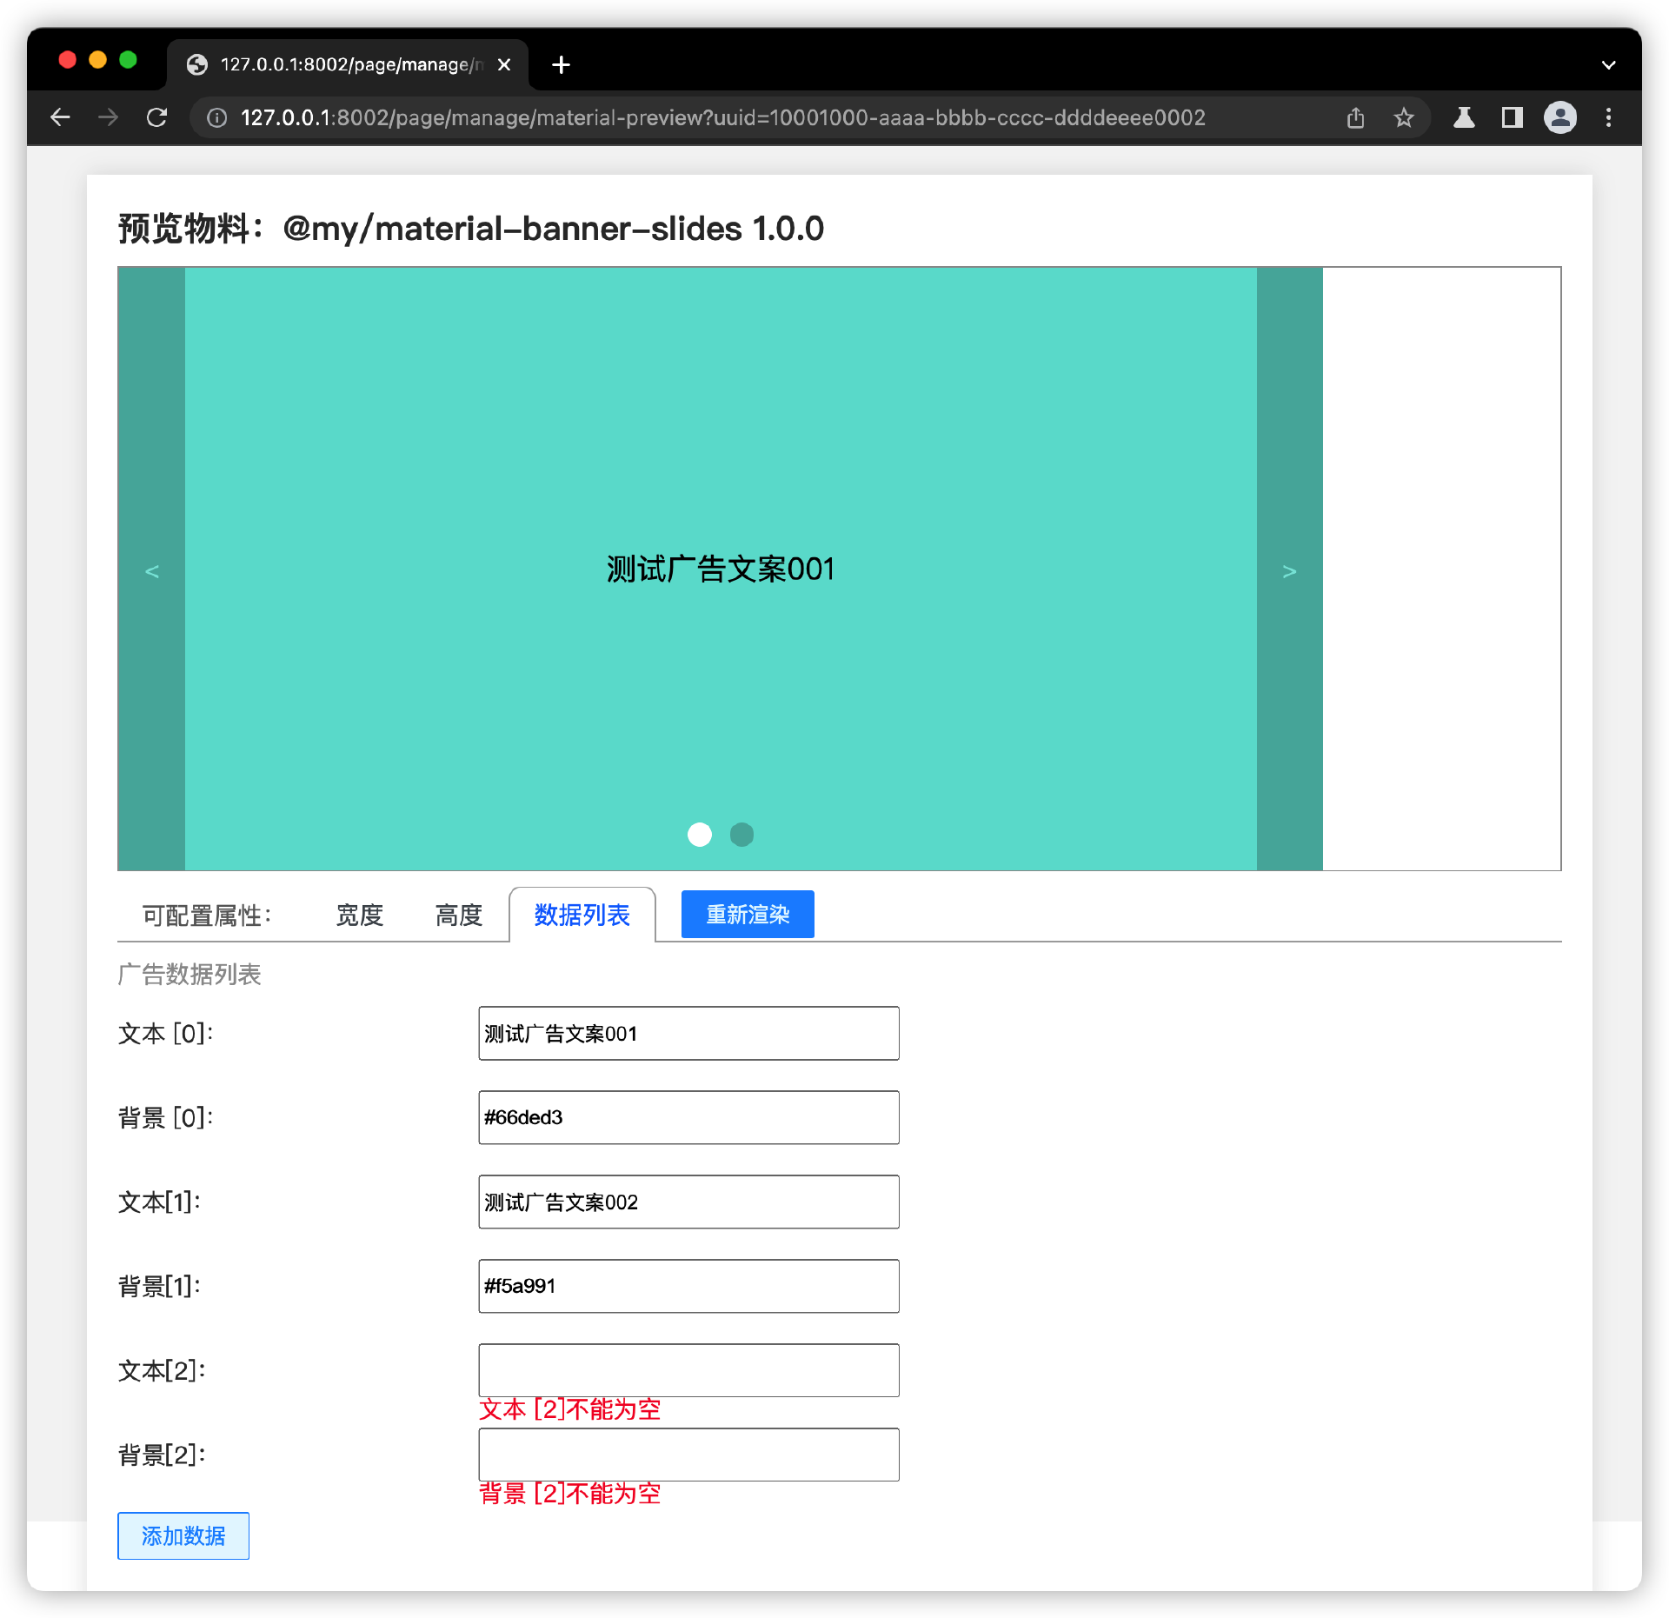Image resolution: width=1669 pixels, height=1618 pixels.
Task: Focus the empty 文本[2] input field
Action: (x=688, y=1370)
